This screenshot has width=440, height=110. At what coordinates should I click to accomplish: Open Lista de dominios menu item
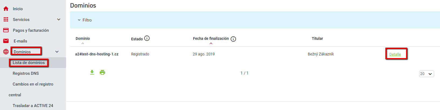pos(29,63)
